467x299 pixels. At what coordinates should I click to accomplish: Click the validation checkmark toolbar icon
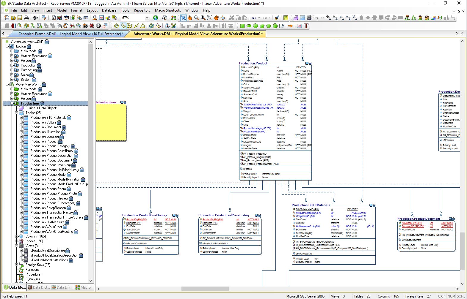(x=59, y=18)
